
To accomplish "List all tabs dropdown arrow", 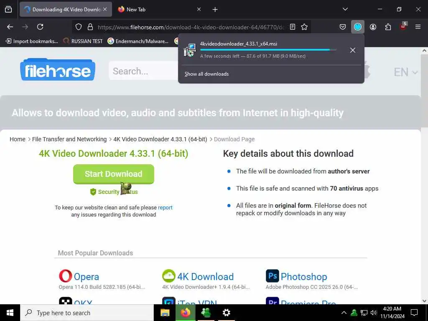I will 345,9.
